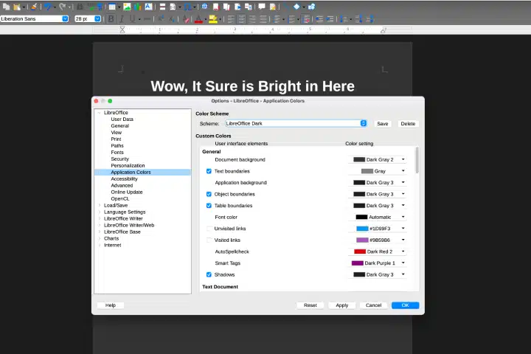Click the Insert Image icon
Image resolution: width=531 pixels, height=354 pixels.
click(x=127, y=7)
